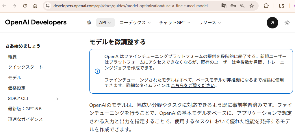295x133 pixels.
Task: Open クイックスタート in the sidebar
Action: 25,67
